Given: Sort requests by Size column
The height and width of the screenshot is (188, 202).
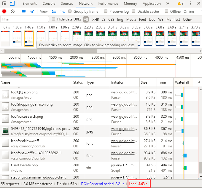Looking at the screenshot, I should pyautogui.click(x=148, y=82).
